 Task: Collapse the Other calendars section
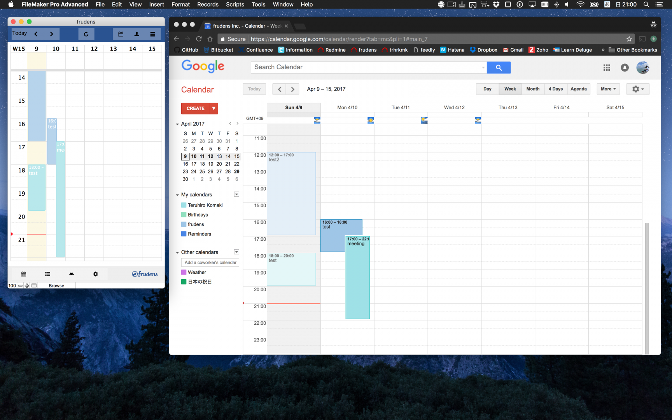177,252
